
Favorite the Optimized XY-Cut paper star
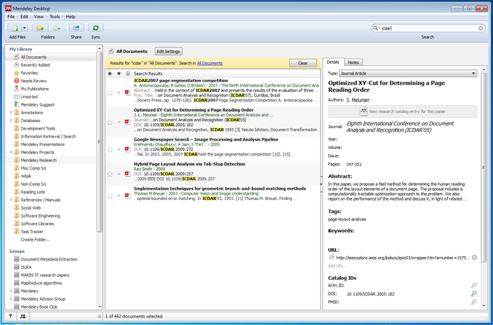point(110,122)
